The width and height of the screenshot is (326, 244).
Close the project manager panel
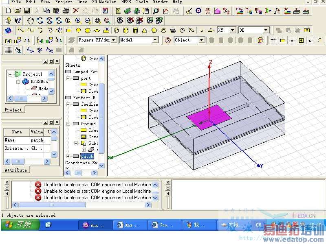pos(57,61)
